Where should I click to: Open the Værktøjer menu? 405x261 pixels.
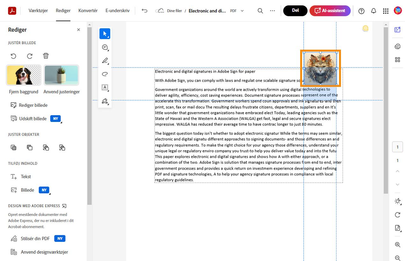tap(38, 11)
